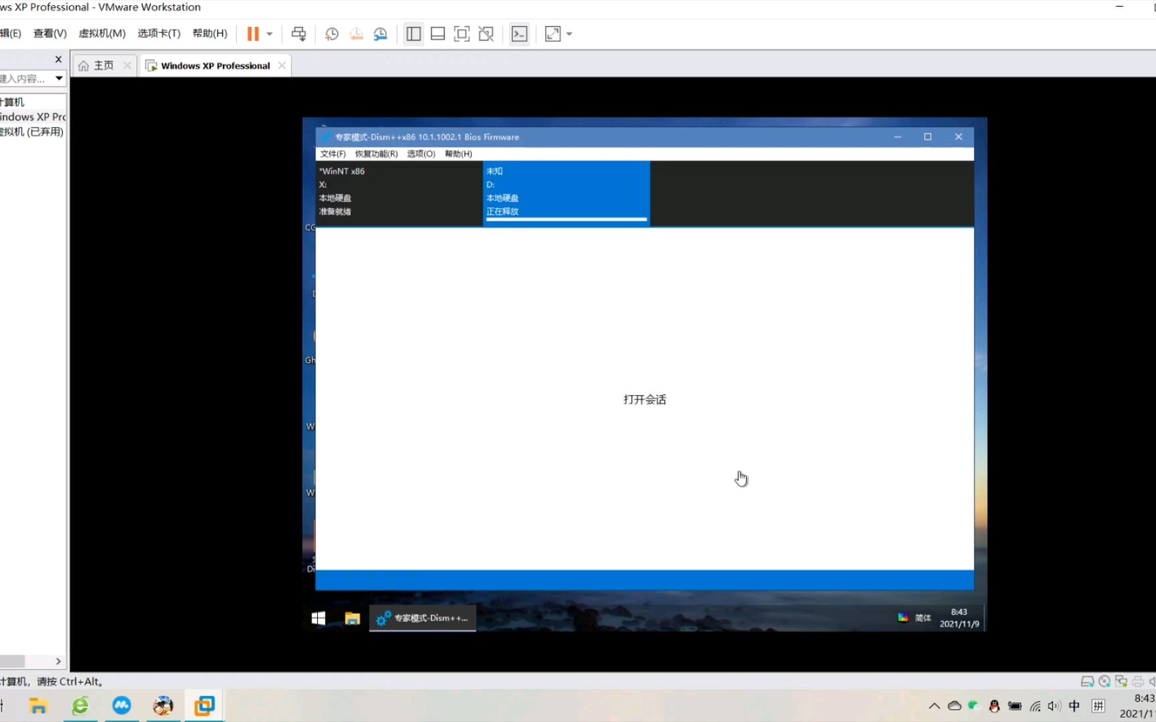Open the pause button dropdown arrow
The height and width of the screenshot is (722, 1156).
click(270, 33)
